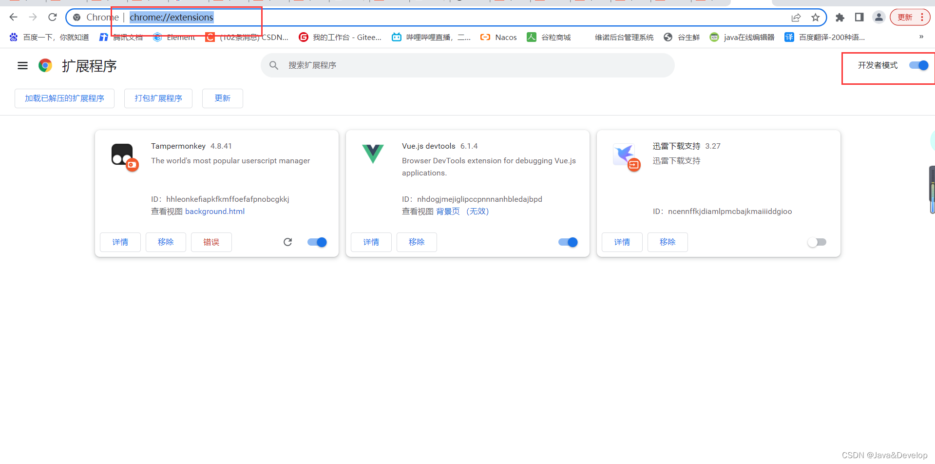Open 百度一下 bookmark
935x464 pixels.
49,38
